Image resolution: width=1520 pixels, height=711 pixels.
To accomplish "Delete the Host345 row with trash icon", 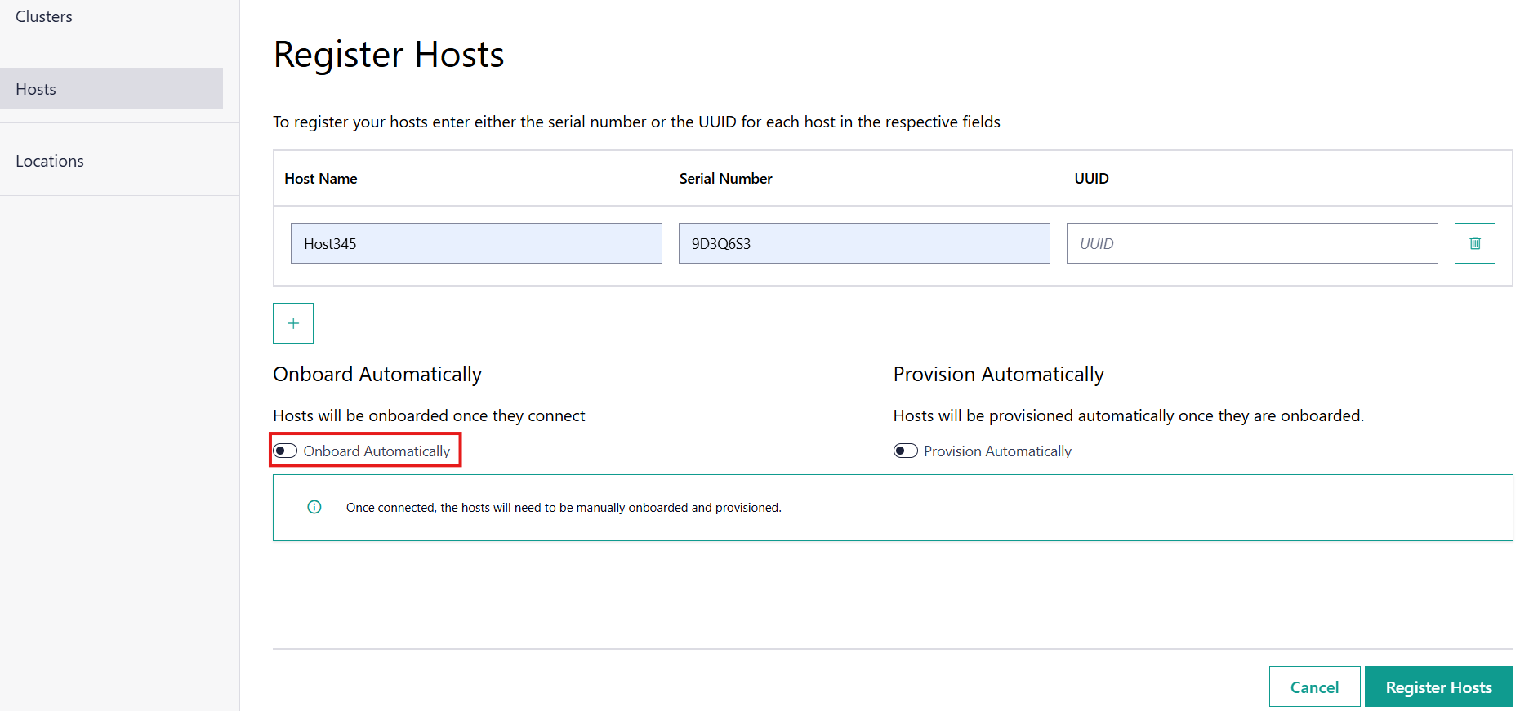I will tap(1474, 243).
